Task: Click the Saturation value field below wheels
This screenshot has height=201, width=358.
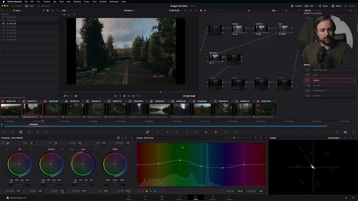Action: 84,191
